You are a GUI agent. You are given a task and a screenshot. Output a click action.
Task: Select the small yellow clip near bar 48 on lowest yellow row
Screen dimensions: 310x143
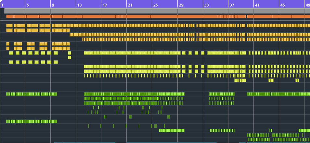coord(297,80)
